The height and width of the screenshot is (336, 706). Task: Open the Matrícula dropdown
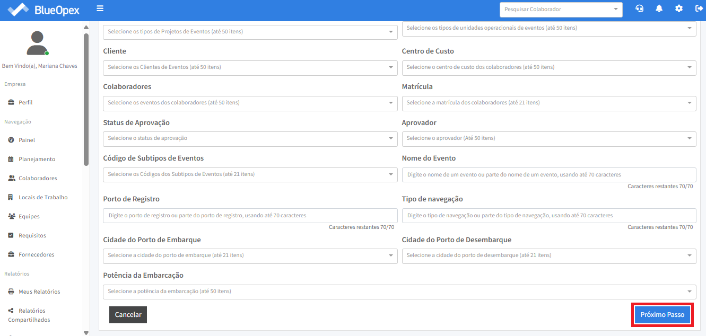tap(549, 103)
